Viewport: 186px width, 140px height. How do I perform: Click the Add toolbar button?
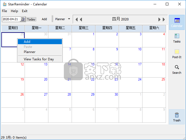coord(44,19)
